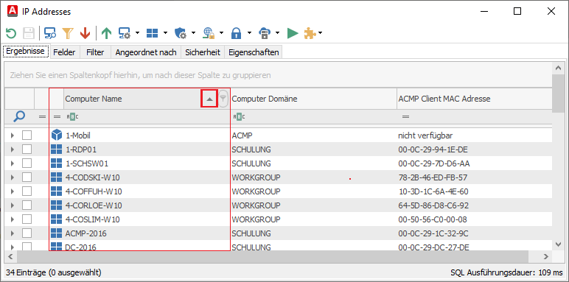569x282 pixels.
Task: Expand the 1-Mobil row
Action: tap(13, 135)
